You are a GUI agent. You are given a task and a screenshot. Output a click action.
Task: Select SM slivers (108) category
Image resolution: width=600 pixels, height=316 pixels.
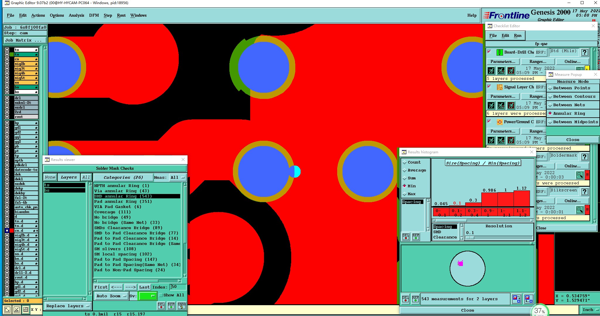(x=115, y=249)
